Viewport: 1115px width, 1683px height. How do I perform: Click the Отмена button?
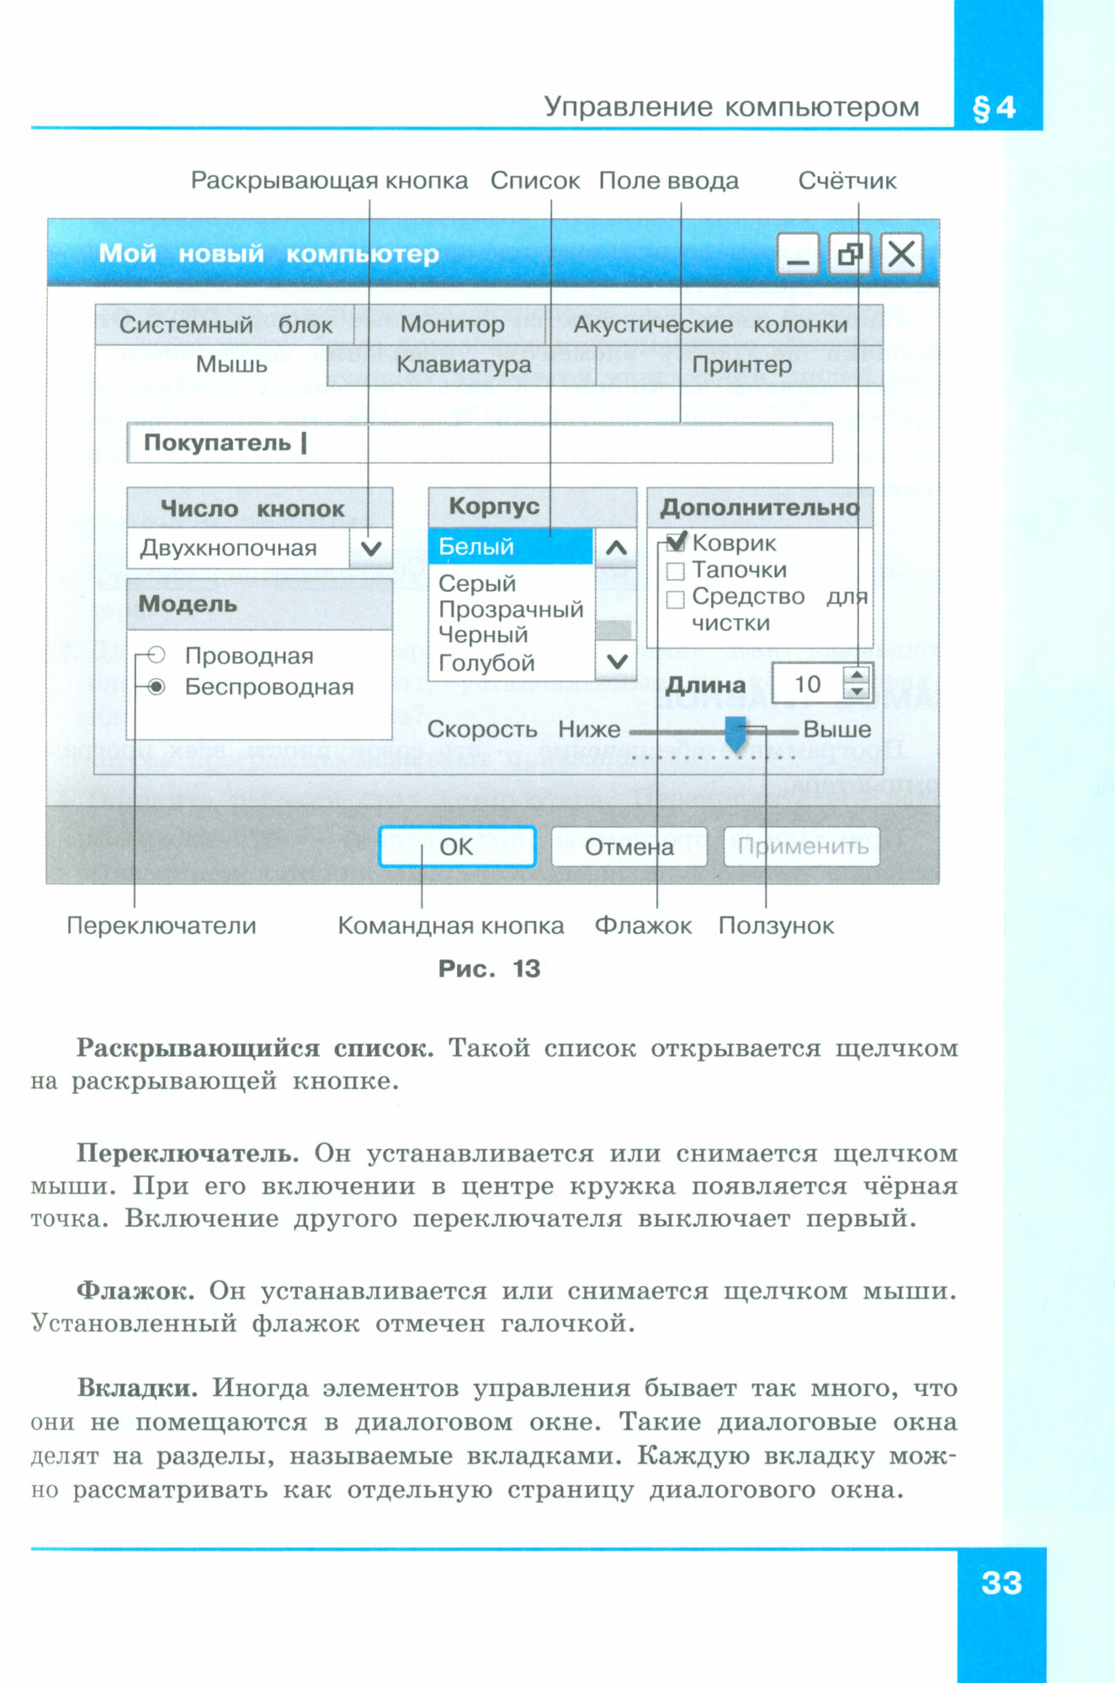pos(629,847)
